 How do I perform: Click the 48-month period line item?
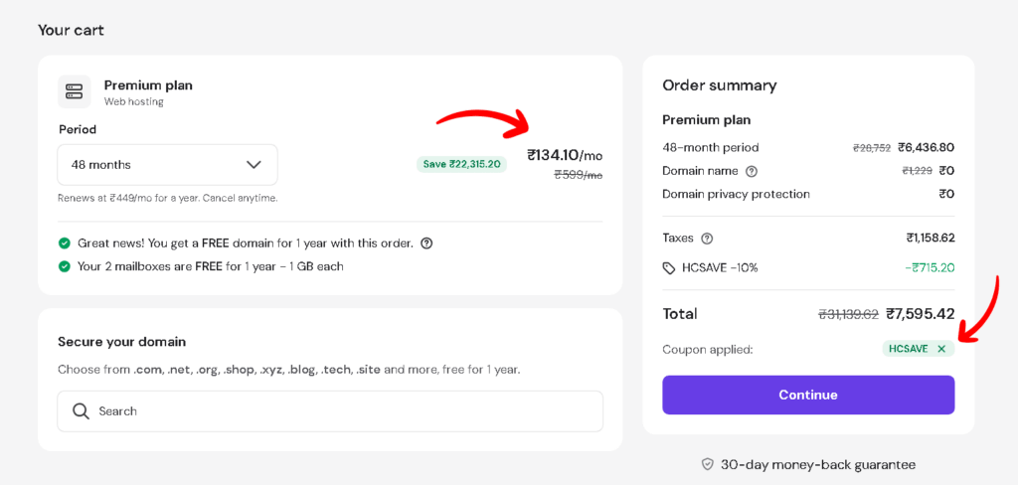click(x=710, y=147)
